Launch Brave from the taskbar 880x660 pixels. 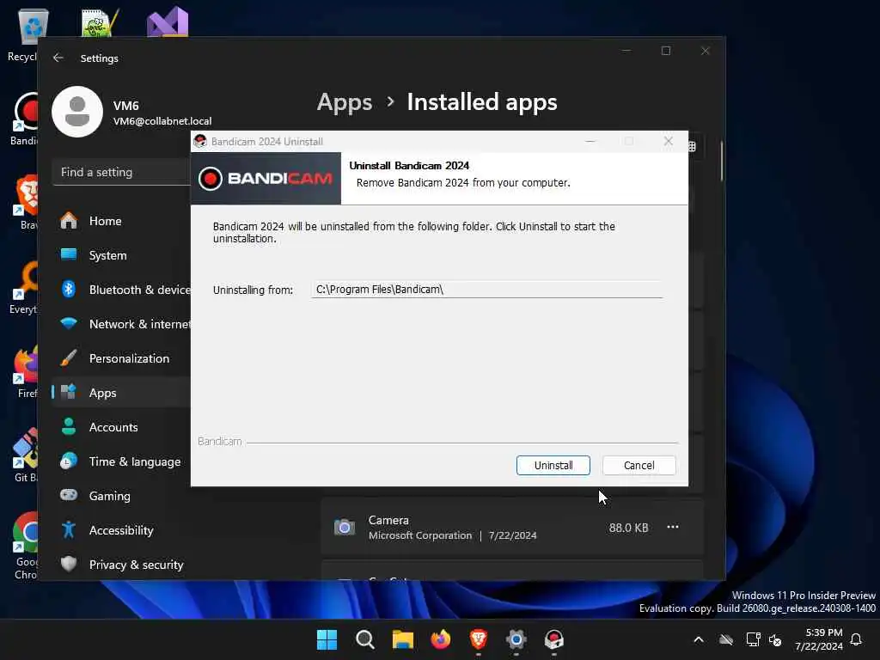478,639
